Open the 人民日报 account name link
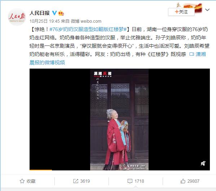This screenshot has width=216, height=191. (40, 13)
